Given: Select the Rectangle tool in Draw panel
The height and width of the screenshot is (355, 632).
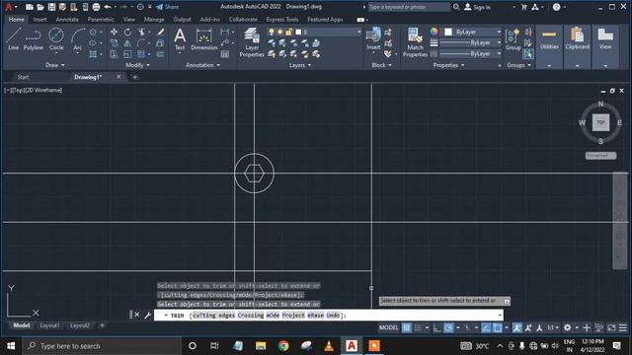Looking at the screenshot, I should (93, 32).
